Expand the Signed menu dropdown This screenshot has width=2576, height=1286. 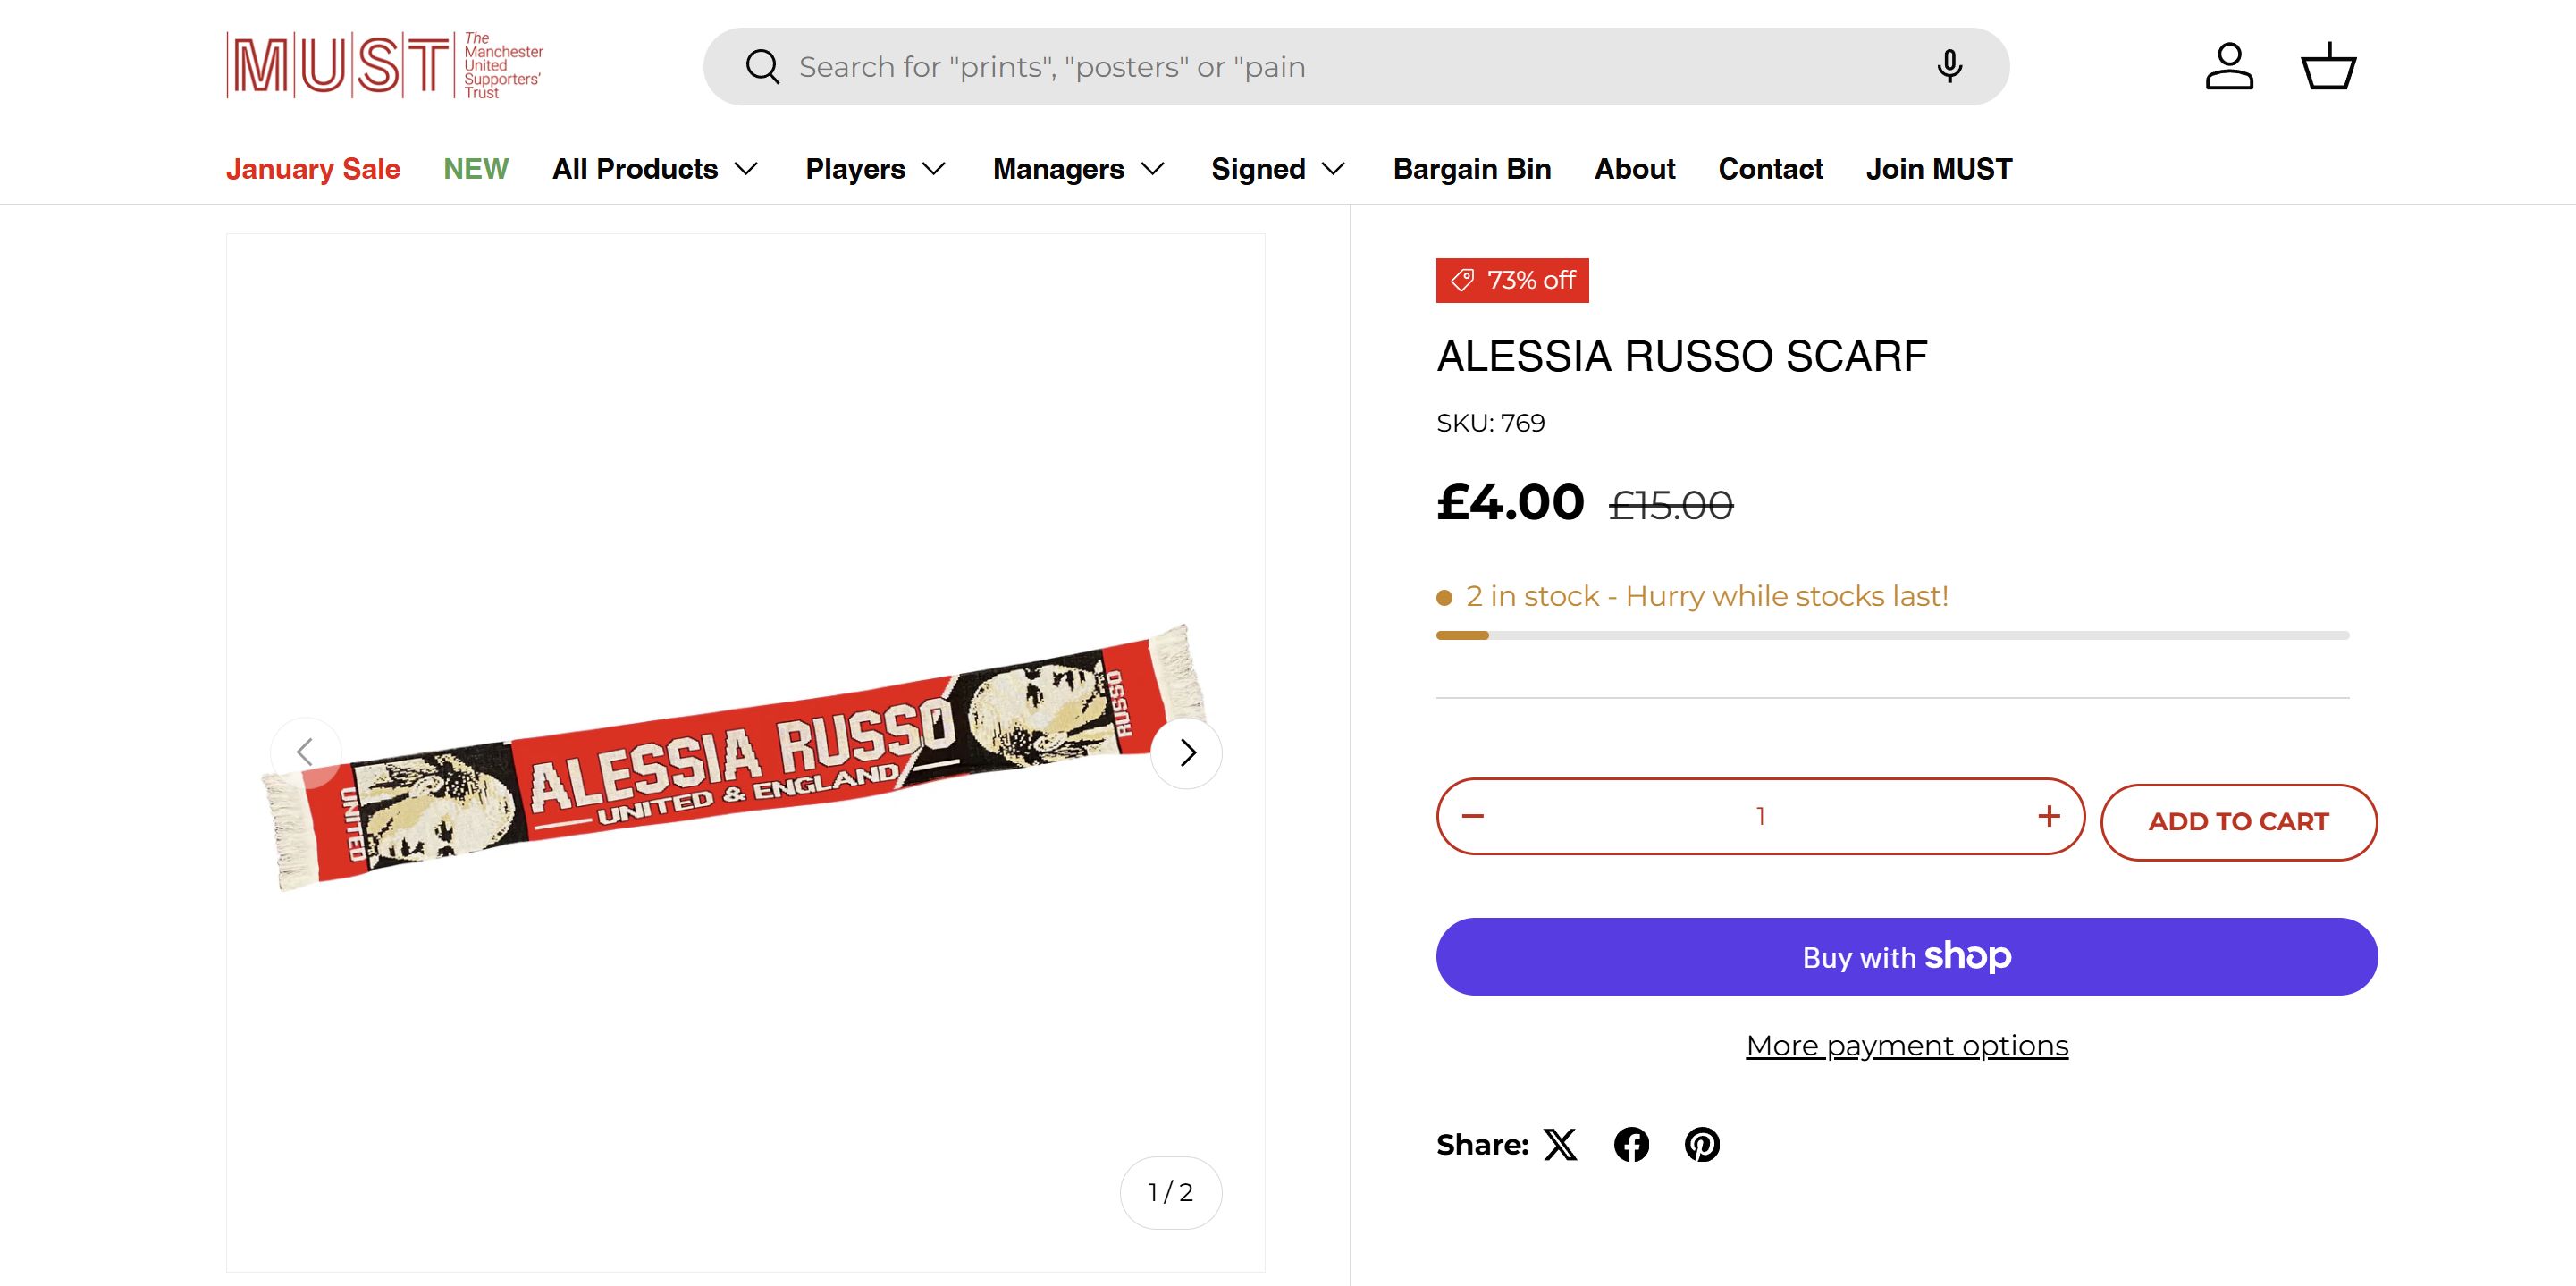pyautogui.click(x=1277, y=169)
